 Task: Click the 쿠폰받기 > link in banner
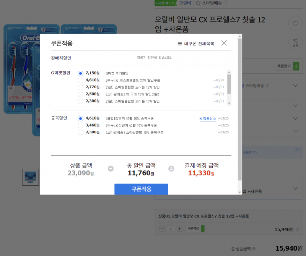tap(250, 152)
